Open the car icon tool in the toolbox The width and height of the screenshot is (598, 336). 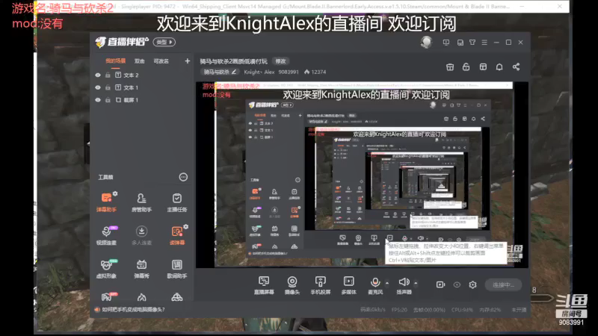pyautogui.click(x=177, y=296)
